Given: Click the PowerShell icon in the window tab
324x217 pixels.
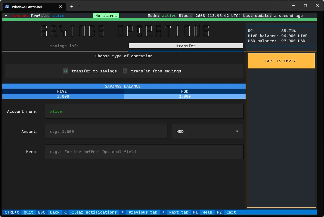Looking at the screenshot, I should coord(7,7).
